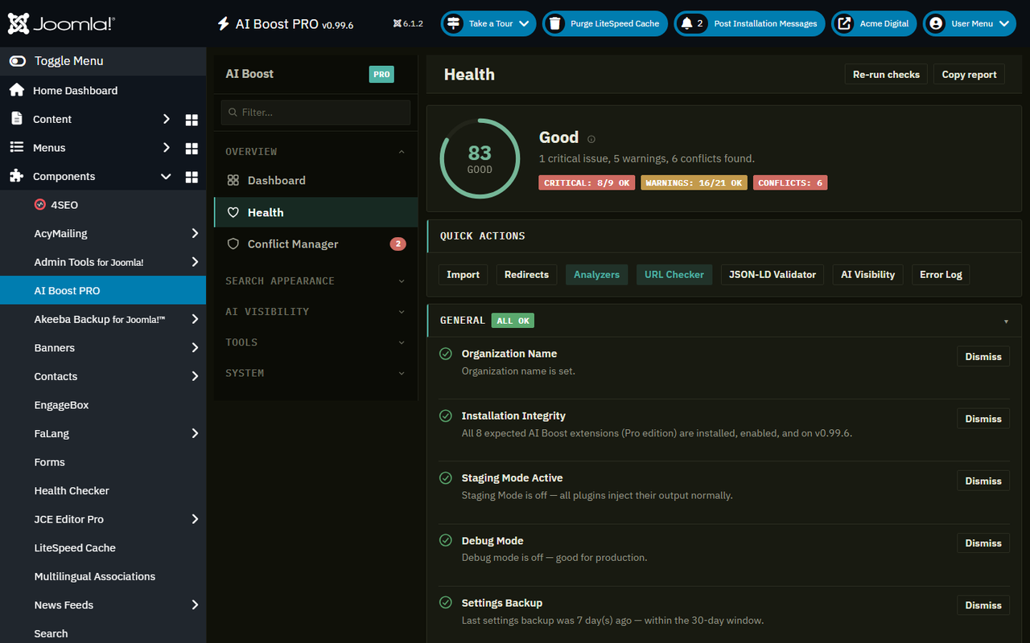Image resolution: width=1030 pixels, height=643 pixels.
Task: Expand the Contacts submenu arrow
Action: tap(195, 376)
